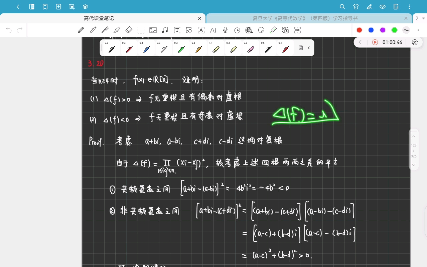Open the translate tool icon
The height and width of the screenshot is (267, 427).
[x=285, y=30]
